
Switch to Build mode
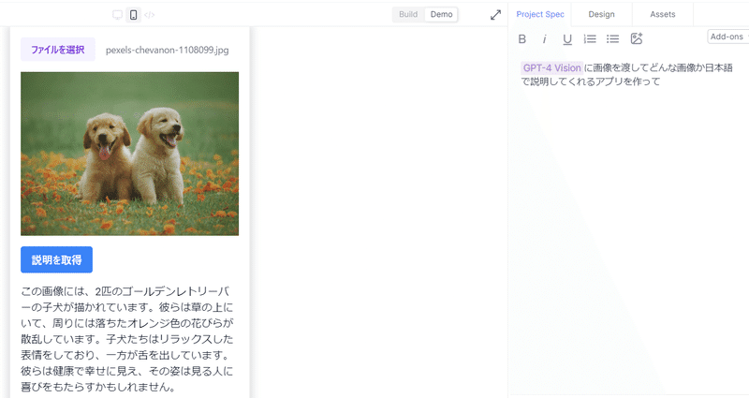[408, 15]
